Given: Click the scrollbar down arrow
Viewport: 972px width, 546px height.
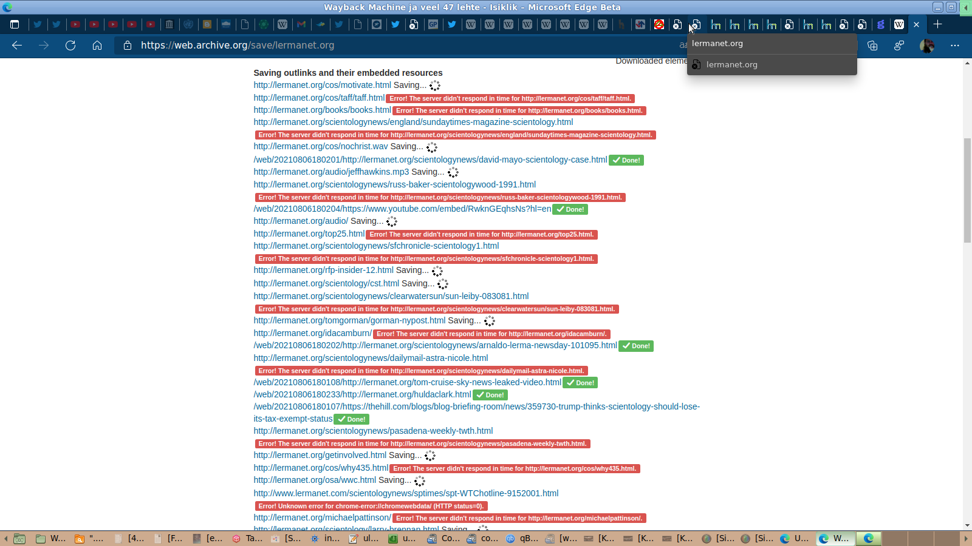Looking at the screenshot, I should (x=967, y=525).
